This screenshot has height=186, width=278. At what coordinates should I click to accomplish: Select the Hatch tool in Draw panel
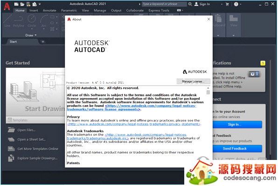point(52,29)
